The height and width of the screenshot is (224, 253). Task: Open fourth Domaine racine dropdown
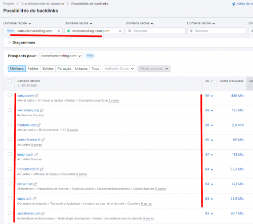[x=201, y=23]
